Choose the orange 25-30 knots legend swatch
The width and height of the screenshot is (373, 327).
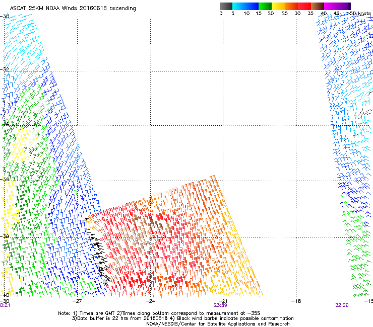(291, 6)
